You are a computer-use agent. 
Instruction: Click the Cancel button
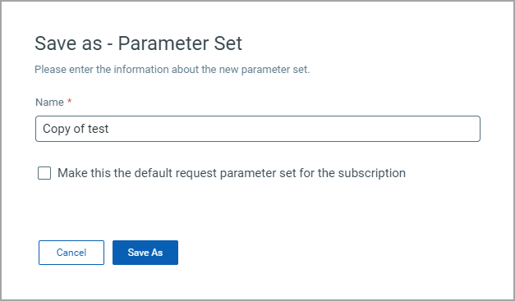coord(71,253)
